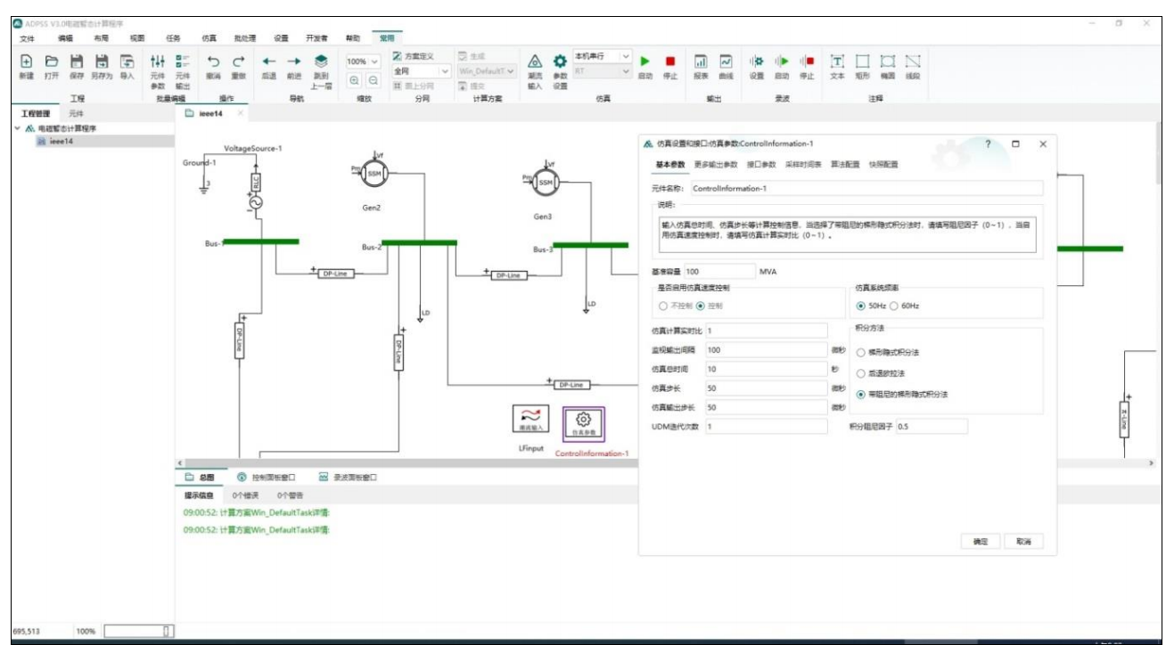Select the 60Hz frequency radio button
1166x645 pixels.
click(x=894, y=306)
